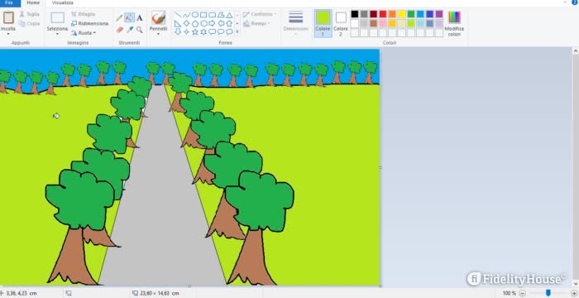Select the Color picker eyedropper tool
This screenshot has width=579, height=298.
pos(130,30)
